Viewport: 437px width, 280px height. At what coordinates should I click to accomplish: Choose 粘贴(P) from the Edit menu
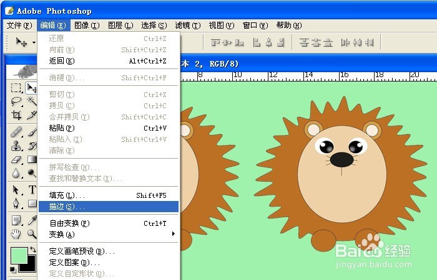[x=109, y=128]
